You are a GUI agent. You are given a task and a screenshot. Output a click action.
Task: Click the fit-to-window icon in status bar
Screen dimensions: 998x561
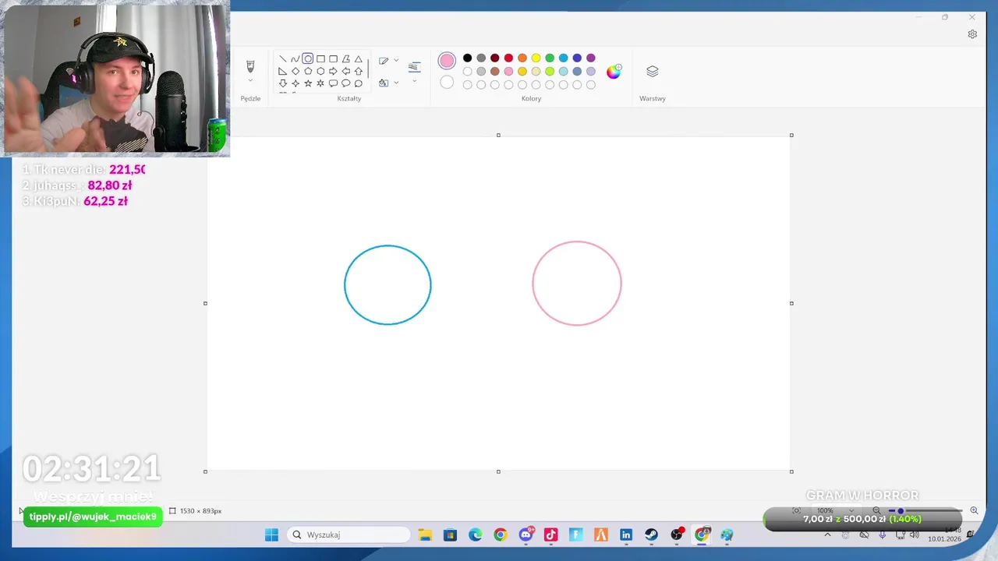(796, 510)
